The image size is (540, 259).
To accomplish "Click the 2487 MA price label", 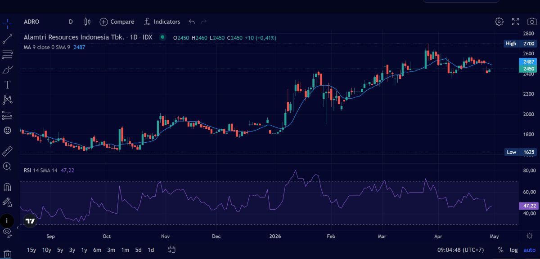I will 528,61.
